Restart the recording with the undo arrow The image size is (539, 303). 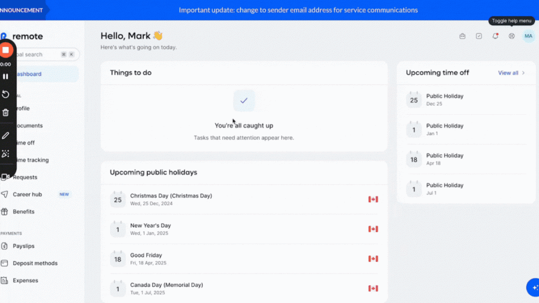click(6, 94)
